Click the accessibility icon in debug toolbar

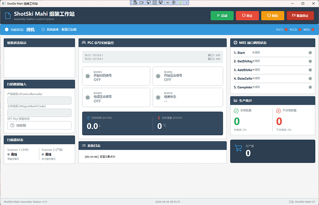point(174,3)
